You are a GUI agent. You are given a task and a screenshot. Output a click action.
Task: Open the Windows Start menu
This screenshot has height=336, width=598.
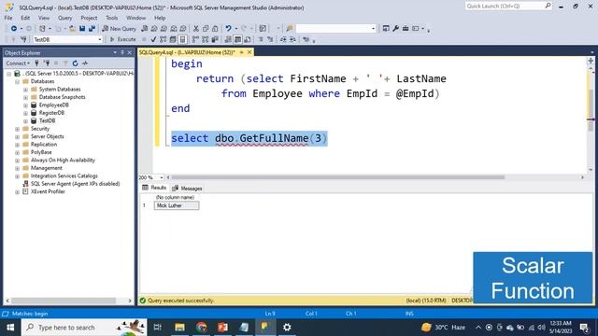point(10,328)
